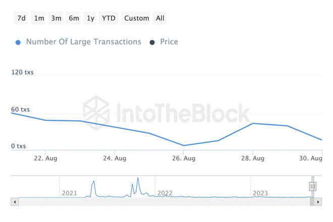Show All historical data
The height and width of the screenshot is (222, 333).
click(x=160, y=18)
